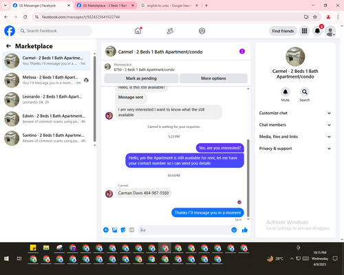This screenshot has width=344, height=275.
Task: Click the 'Thanks i'll message you in a moment' bubble
Action: point(208,212)
